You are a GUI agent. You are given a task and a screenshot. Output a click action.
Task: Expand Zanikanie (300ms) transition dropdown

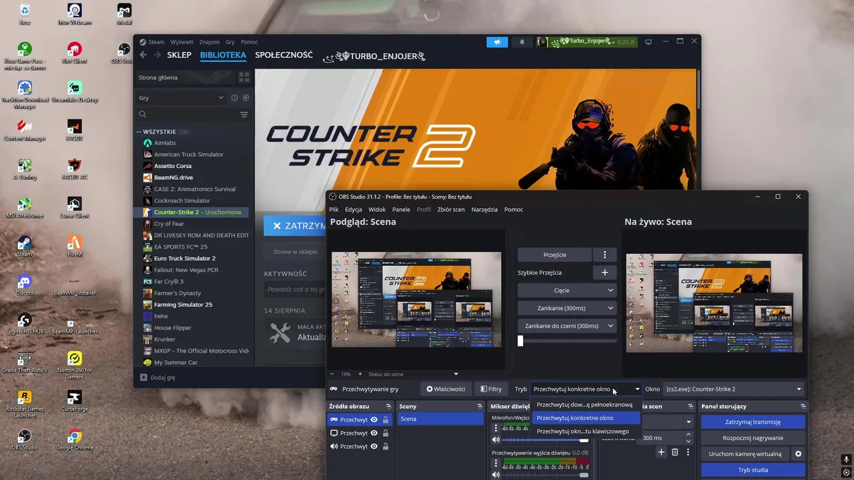566,308
